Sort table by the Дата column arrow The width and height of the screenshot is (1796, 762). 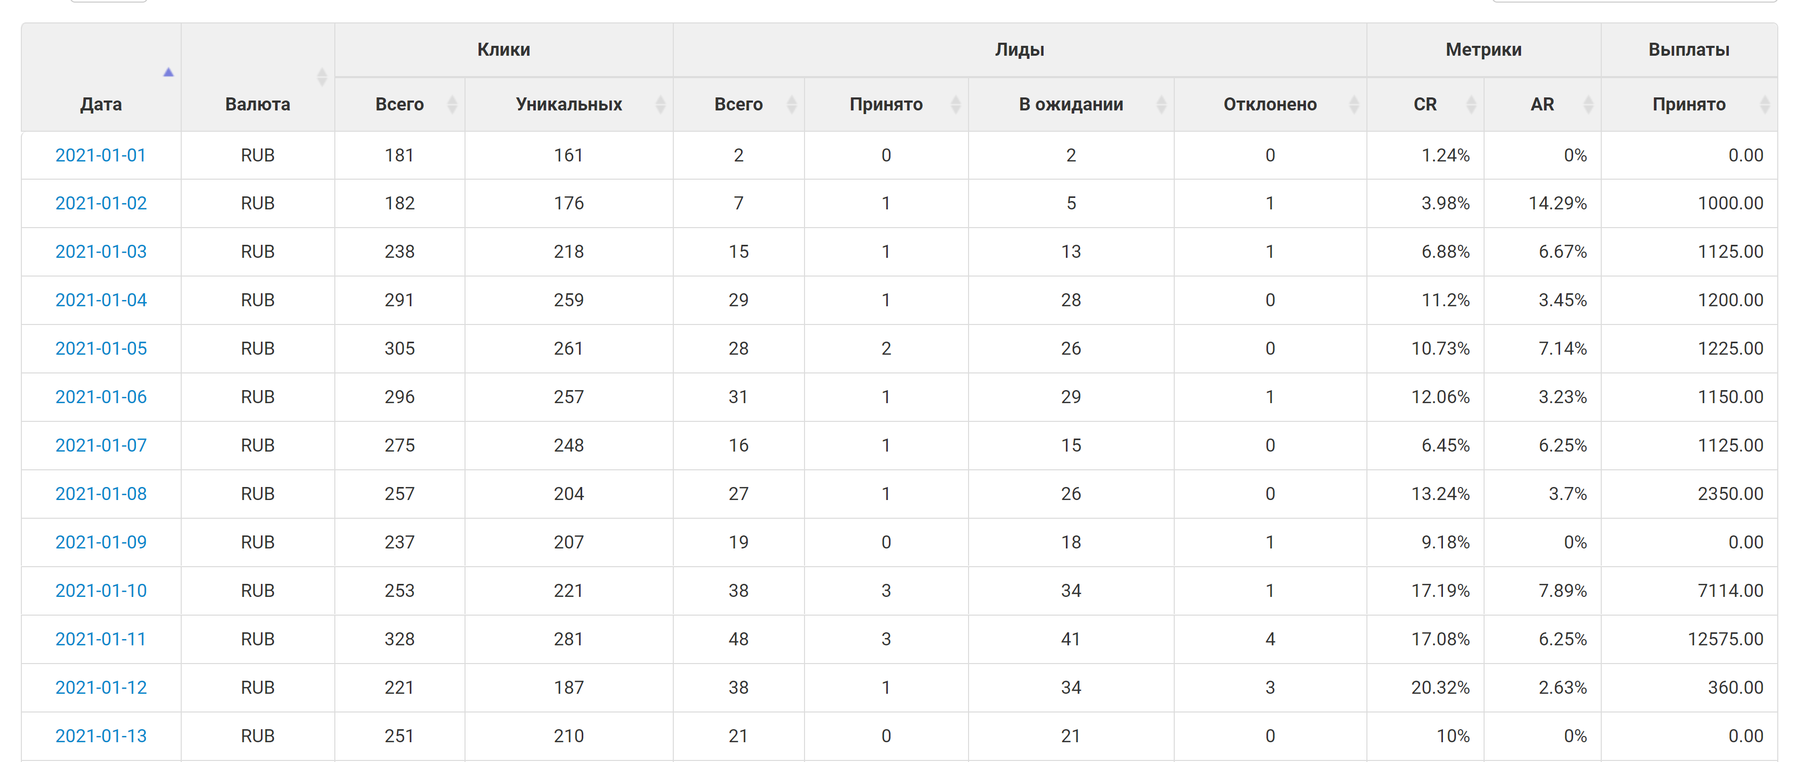pos(168,72)
